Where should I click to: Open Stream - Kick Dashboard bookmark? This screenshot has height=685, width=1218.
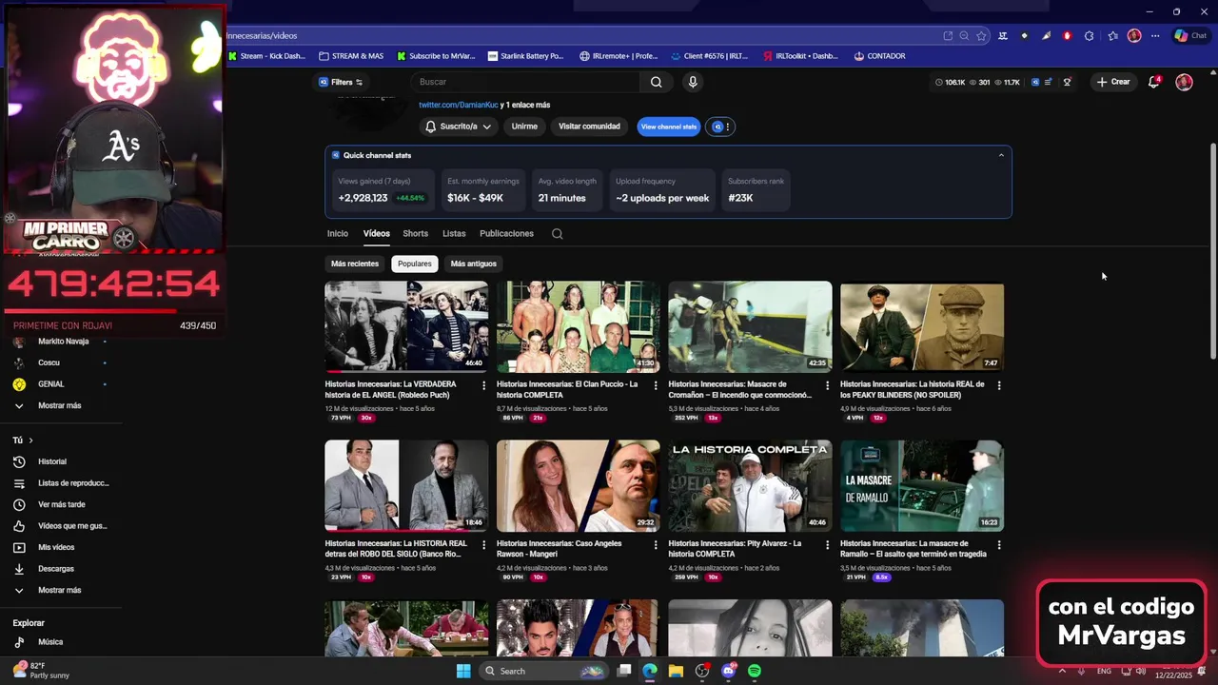[266, 56]
